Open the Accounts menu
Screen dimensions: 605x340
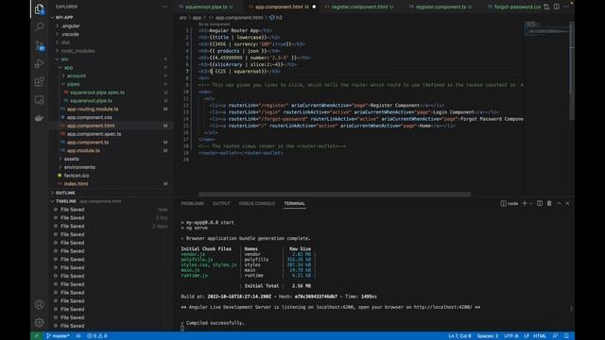(x=40, y=304)
